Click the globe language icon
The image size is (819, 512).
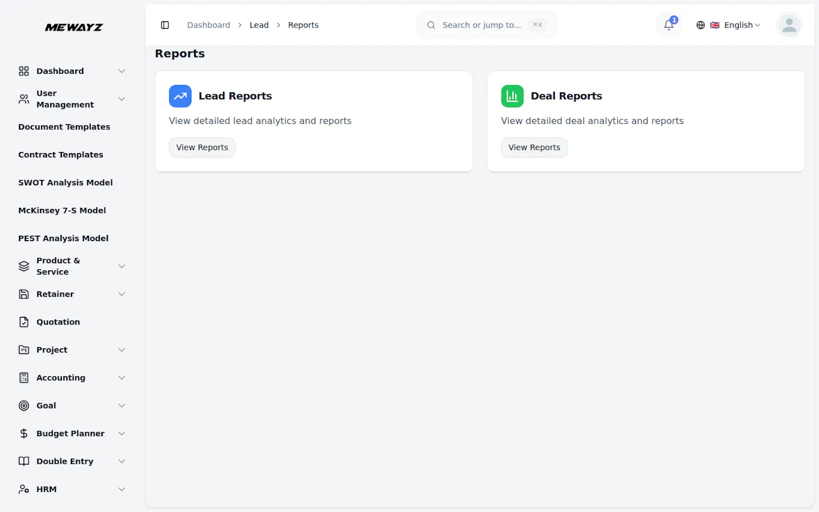coord(701,25)
